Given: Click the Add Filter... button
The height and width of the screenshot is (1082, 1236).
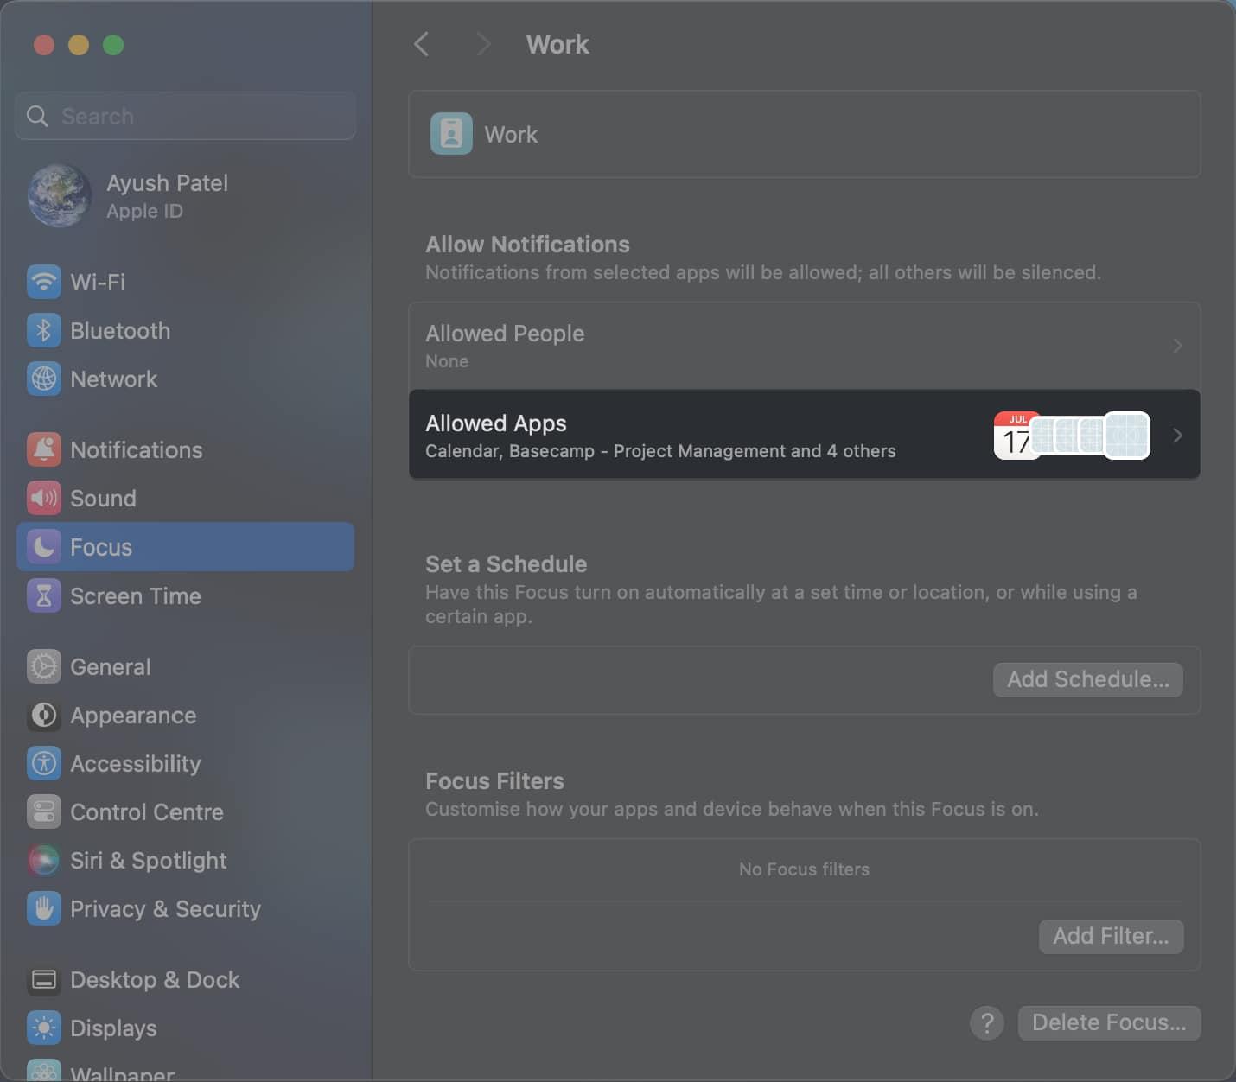Looking at the screenshot, I should (1111, 936).
